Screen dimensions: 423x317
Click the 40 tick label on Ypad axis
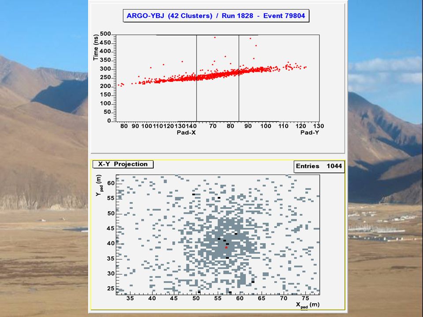(x=111, y=243)
